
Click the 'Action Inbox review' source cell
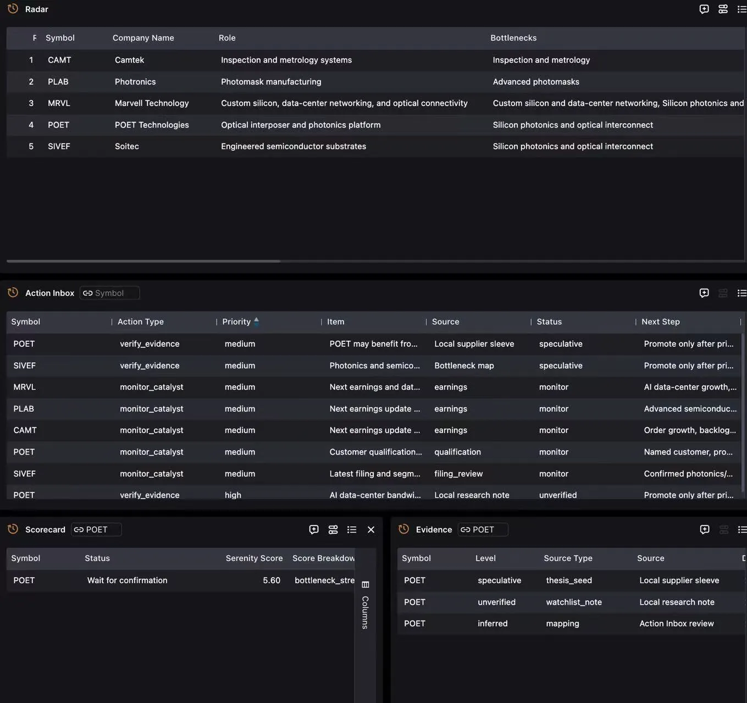click(x=677, y=623)
